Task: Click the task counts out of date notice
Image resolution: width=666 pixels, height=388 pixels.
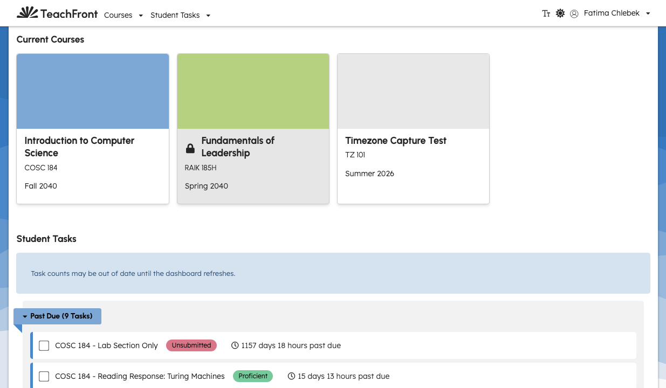Action: (x=333, y=273)
